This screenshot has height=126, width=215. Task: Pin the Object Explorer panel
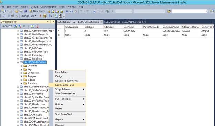click(51, 22)
